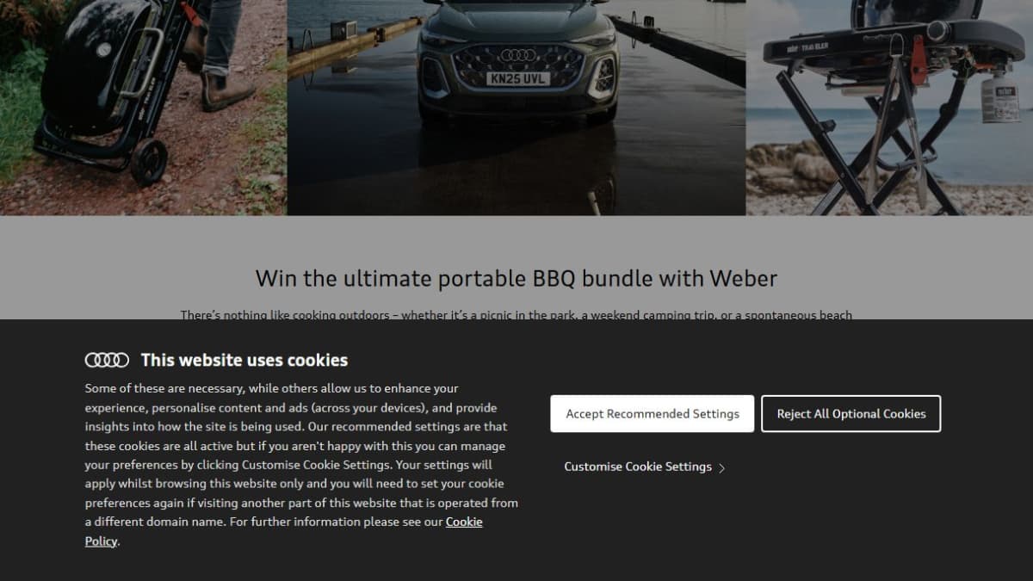Click the Audi rings emblem on car grille

coord(517,55)
